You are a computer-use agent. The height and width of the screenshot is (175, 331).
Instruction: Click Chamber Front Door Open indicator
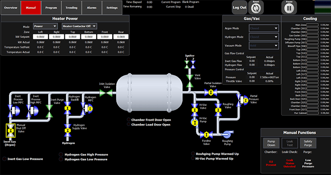pos(128,119)
